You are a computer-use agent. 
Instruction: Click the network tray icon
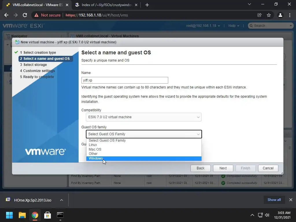click(x=260, y=215)
